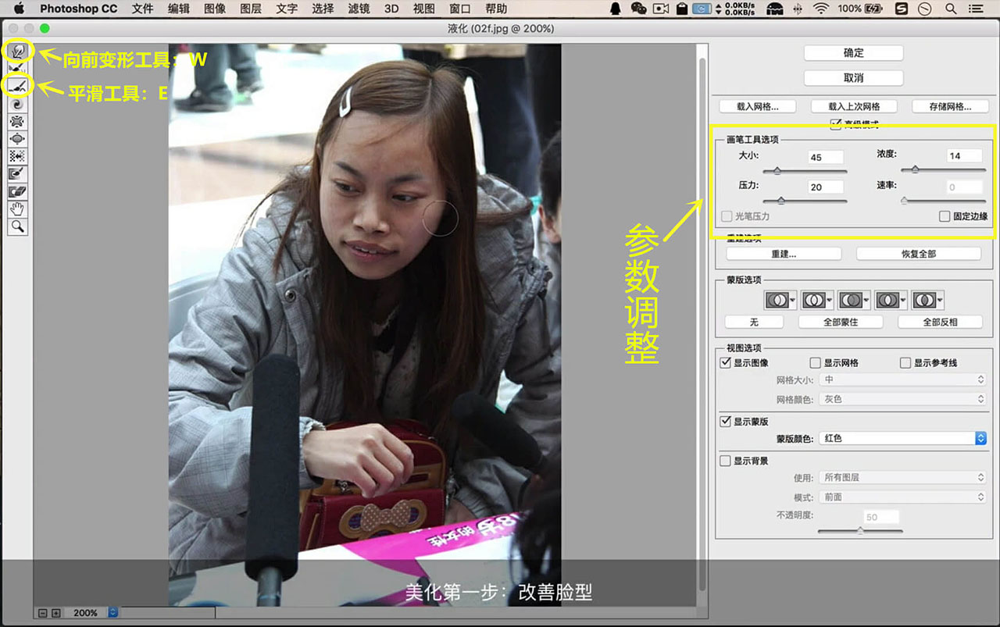Enable the 显示参考线 checkbox
Viewport: 1000px width, 627px height.
pos(905,363)
